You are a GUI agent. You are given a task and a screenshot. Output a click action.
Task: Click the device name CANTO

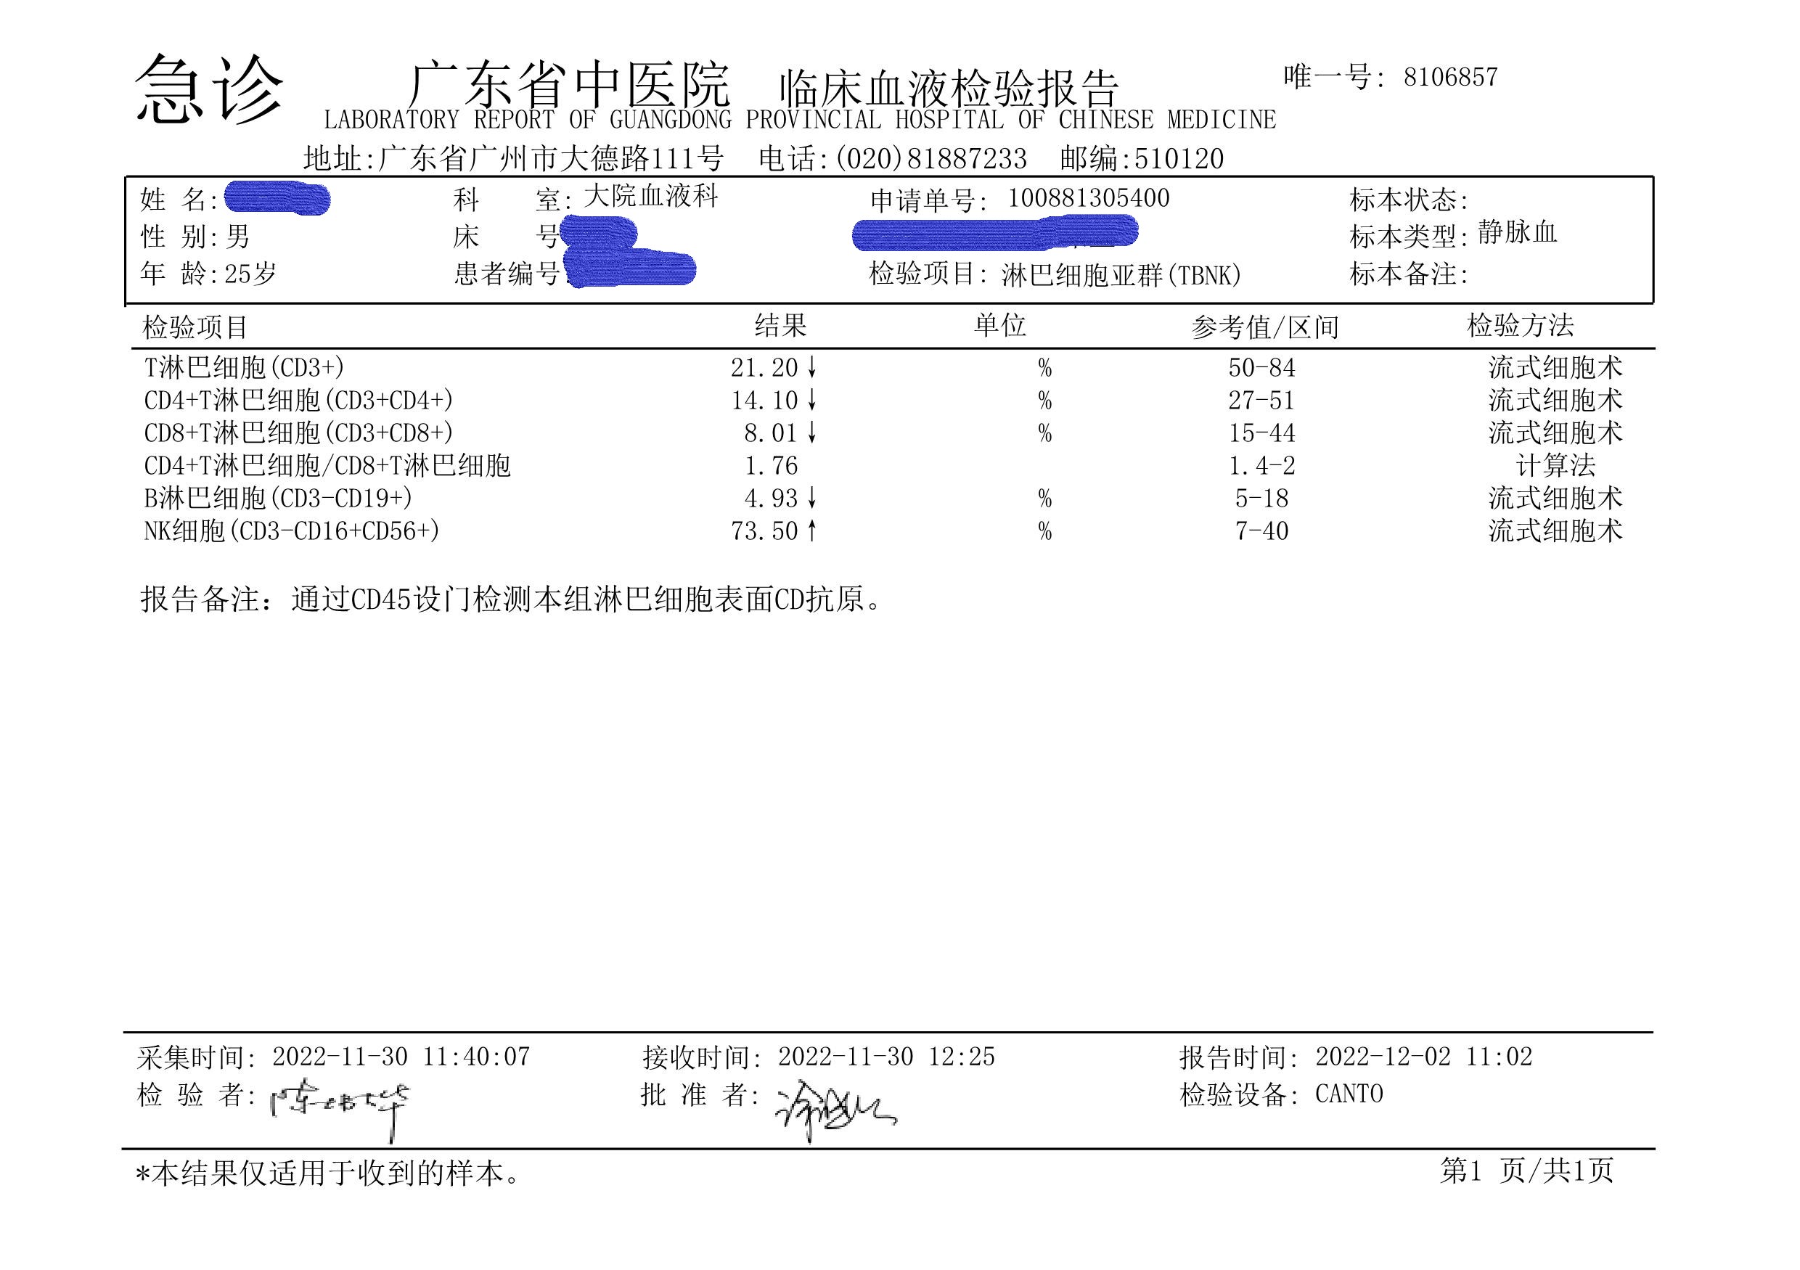click(1349, 1094)
